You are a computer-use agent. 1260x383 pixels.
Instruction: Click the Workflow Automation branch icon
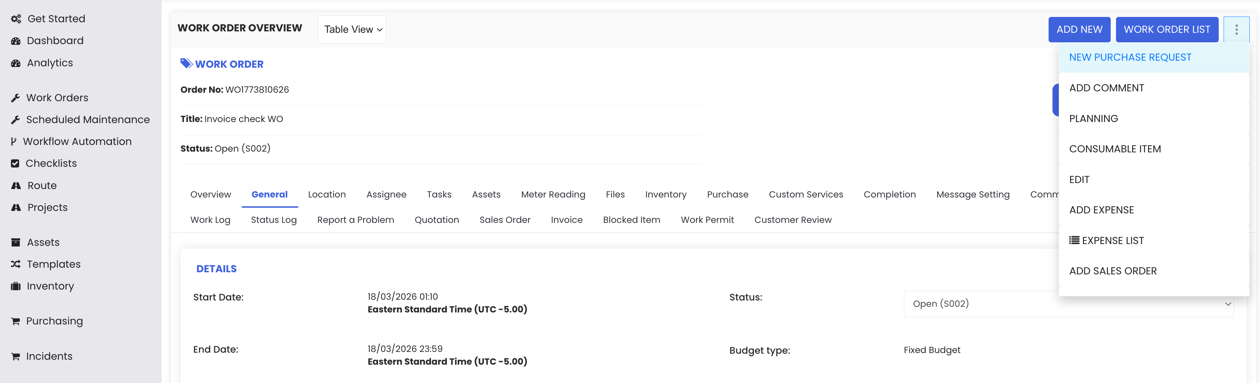click(x=14, y=142)
